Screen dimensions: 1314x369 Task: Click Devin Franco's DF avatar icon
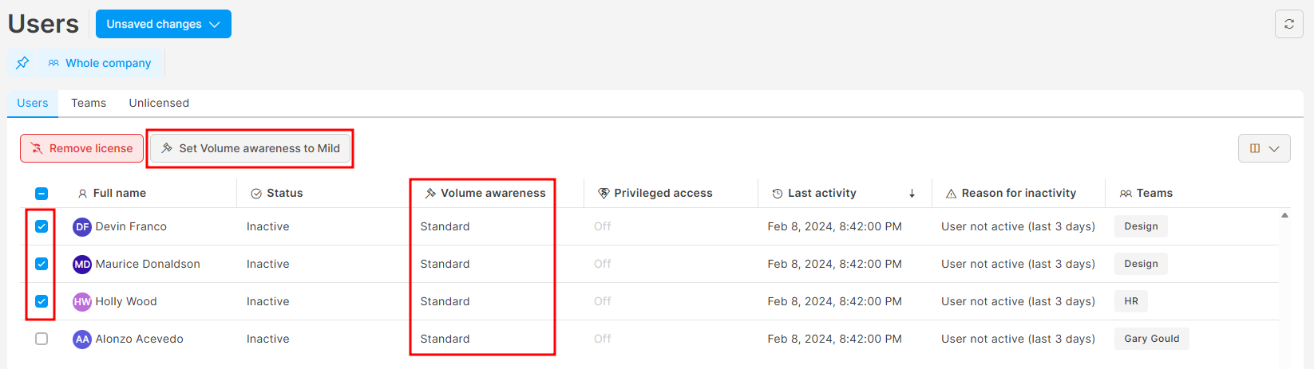[x=82, y=227]
